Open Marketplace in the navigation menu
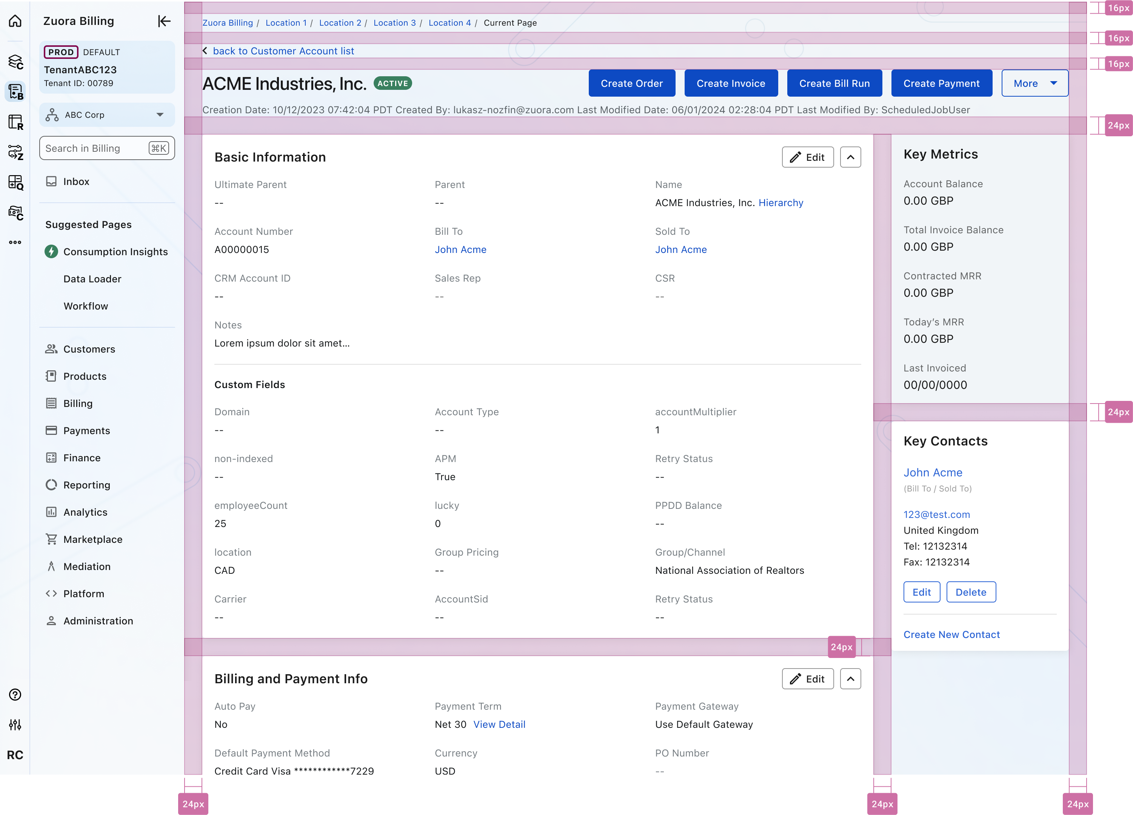 [92, 539]
